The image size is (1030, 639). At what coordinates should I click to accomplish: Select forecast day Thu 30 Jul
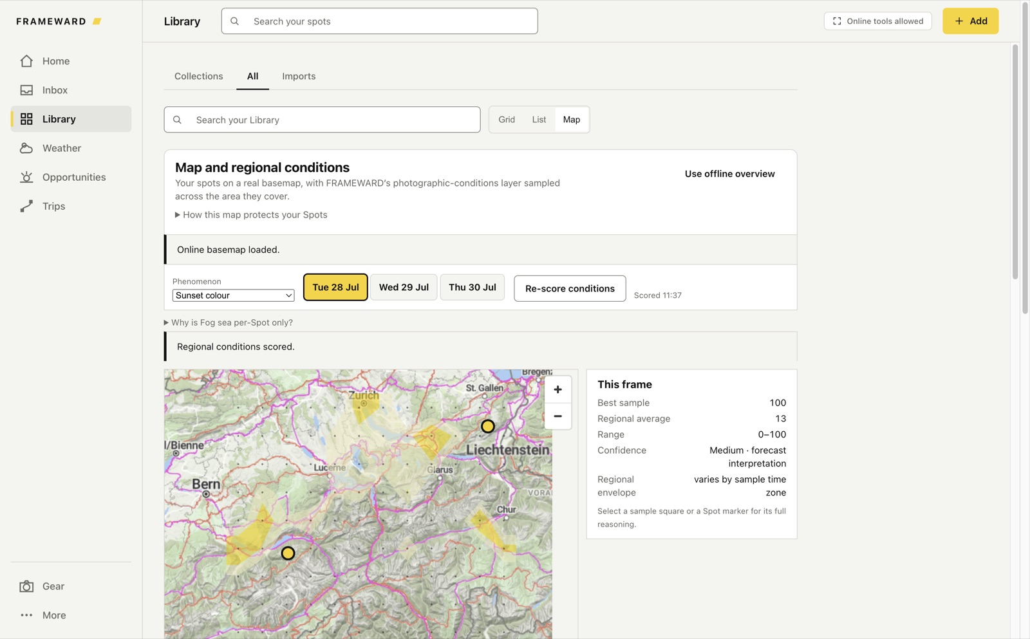[473, 287]
